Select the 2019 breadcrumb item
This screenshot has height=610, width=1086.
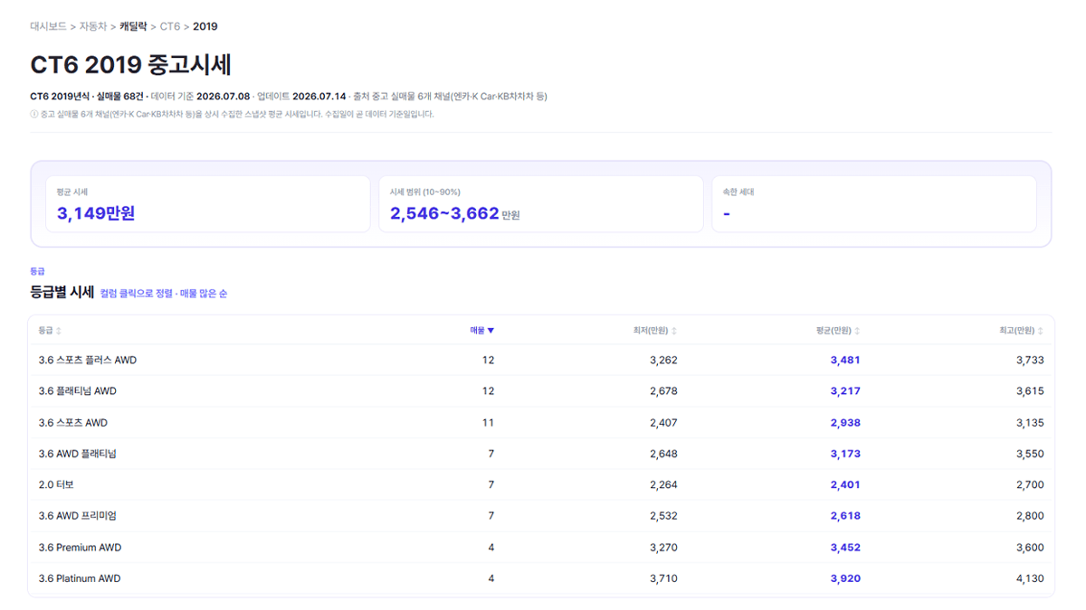pyautogui.click(x=205, y=27)
